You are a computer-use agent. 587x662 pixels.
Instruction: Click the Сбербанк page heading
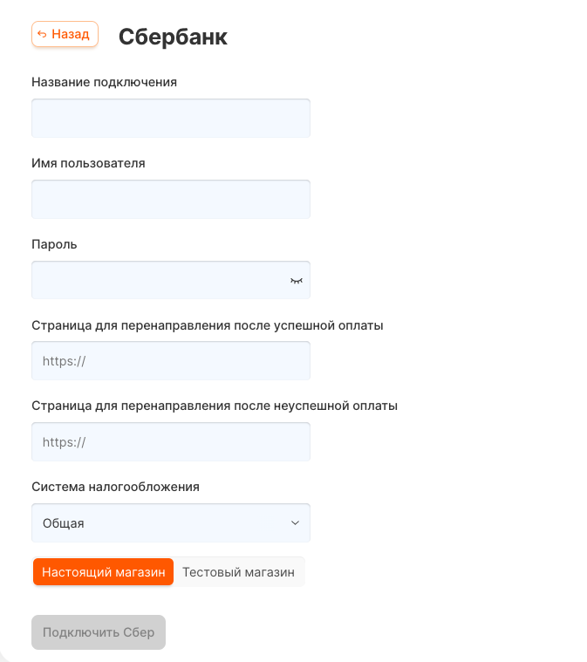click(173, 37)
